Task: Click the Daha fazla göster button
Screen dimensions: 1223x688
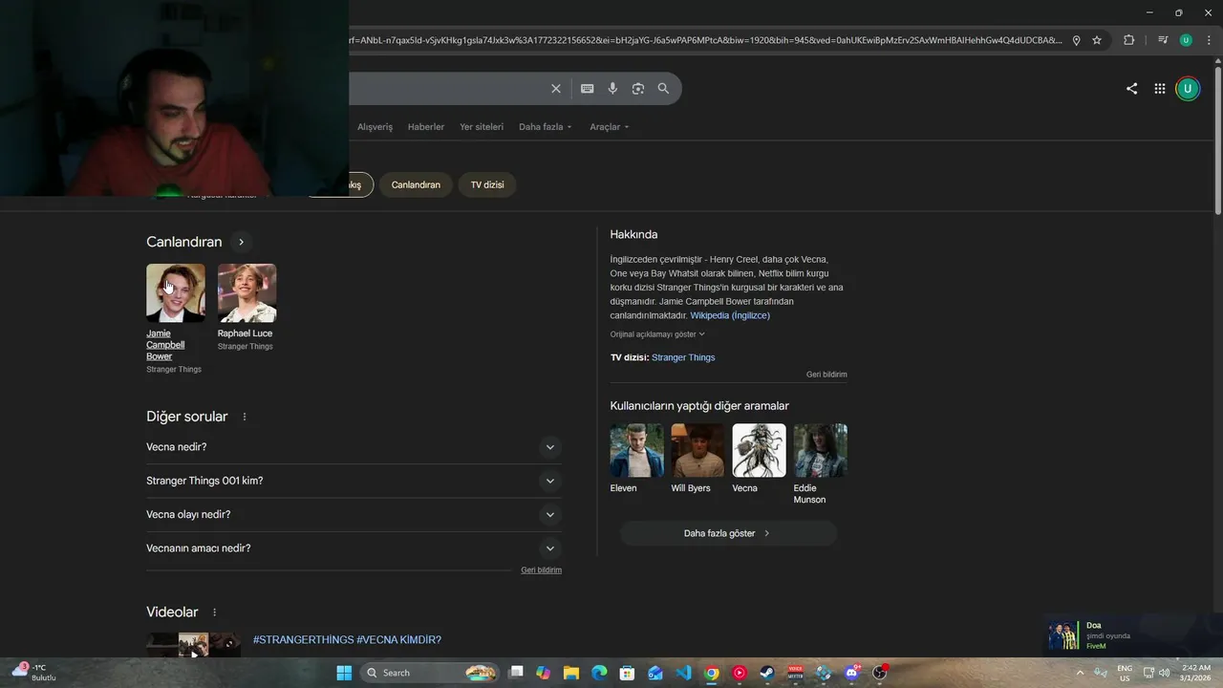Action: (x=728, y=533)
